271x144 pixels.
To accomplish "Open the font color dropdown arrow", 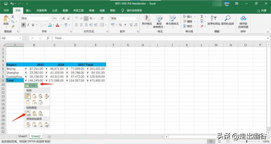I will [x=61, y=25].
